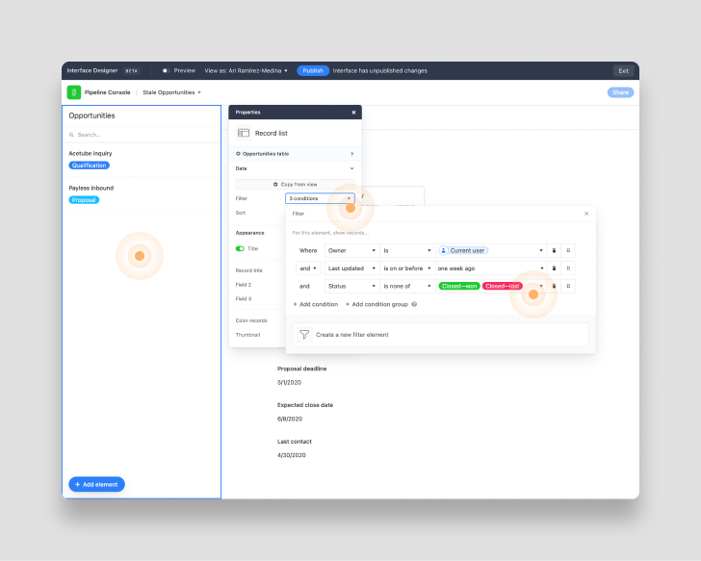Open the Current user value dropdown
Screen dimensions: 701x561
point(491,250)
